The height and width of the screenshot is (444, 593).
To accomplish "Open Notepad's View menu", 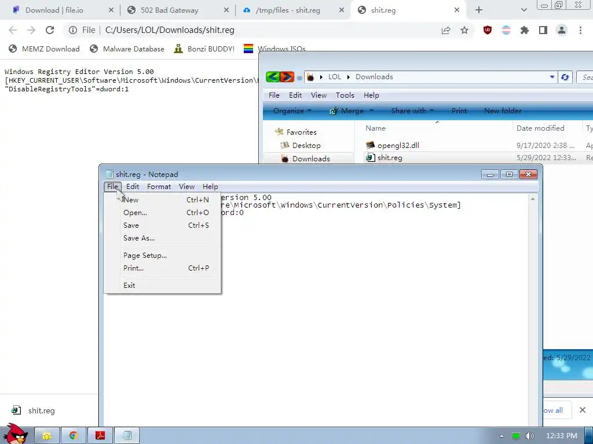I will pos(186,187).
